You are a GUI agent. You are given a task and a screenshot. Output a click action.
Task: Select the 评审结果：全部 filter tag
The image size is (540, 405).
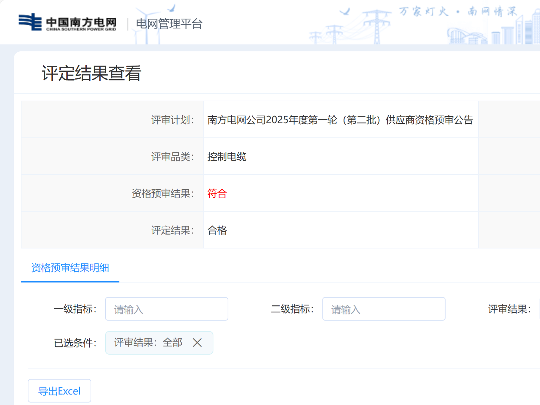click(x=148, y=343)
